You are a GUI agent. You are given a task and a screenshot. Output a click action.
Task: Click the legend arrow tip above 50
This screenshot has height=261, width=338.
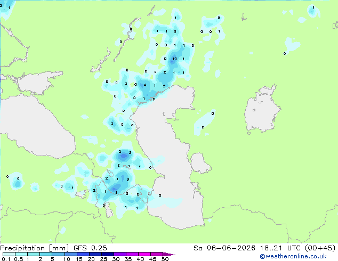click(169, 254)
